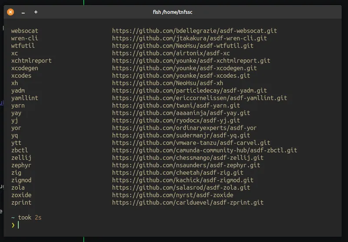
Task: Open the vmware-tanzu/asdf-carvel.git URL
Action: [191, 143]
